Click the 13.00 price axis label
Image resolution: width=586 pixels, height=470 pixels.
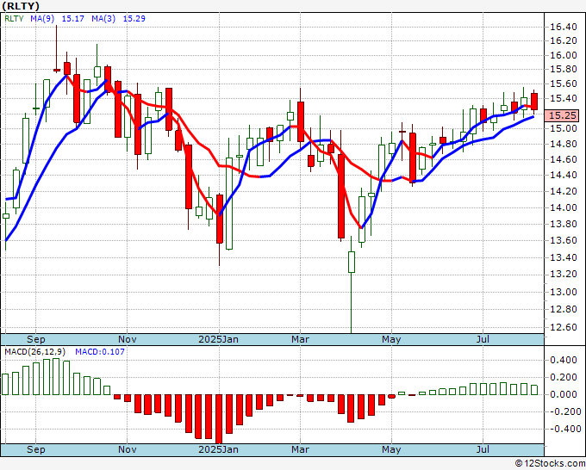pyautogui.click(x=564, y=292)
